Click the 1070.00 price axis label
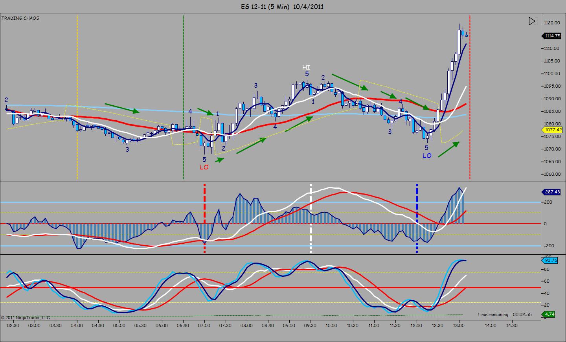Viewport: 566px width, 342px height. pos(552,149)
